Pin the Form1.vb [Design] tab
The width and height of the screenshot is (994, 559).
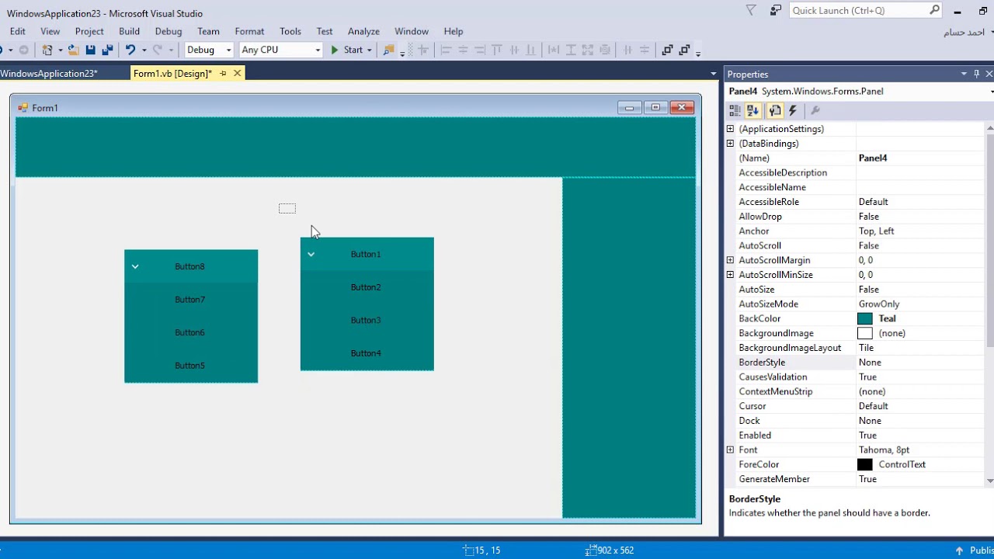pyautogui.click(x=223, y=73)
